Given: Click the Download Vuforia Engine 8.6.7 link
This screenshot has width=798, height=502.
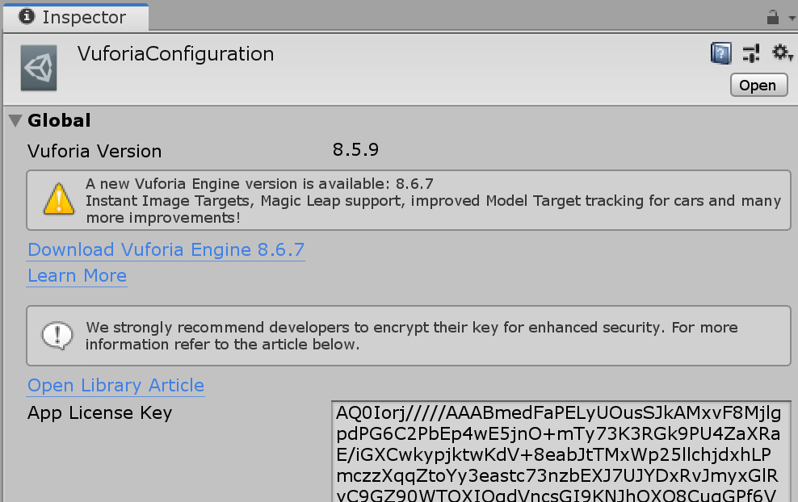Looking at the screenshot, I should [166, 249].
